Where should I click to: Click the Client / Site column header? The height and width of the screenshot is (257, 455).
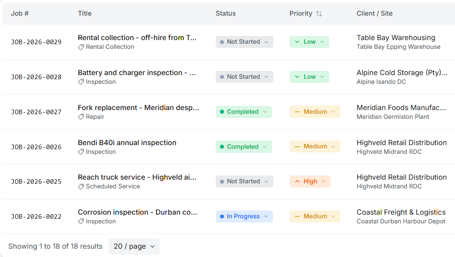(374, 13)
